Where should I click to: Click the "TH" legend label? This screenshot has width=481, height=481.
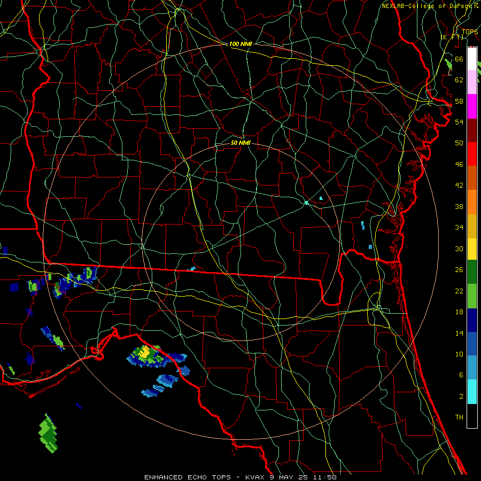pos(459,417)
